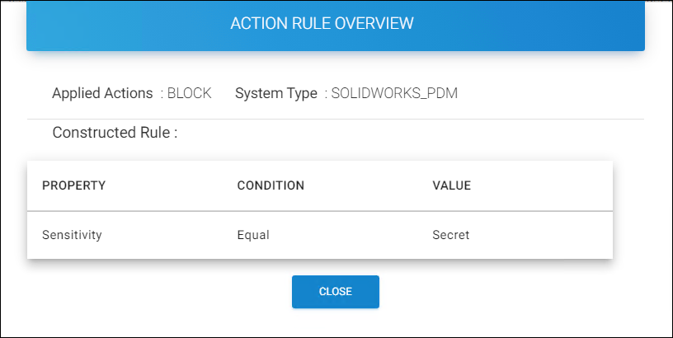The image size is (673, 338).
Task: Click the word ACTION in dialog title
Action: [258, 24]
